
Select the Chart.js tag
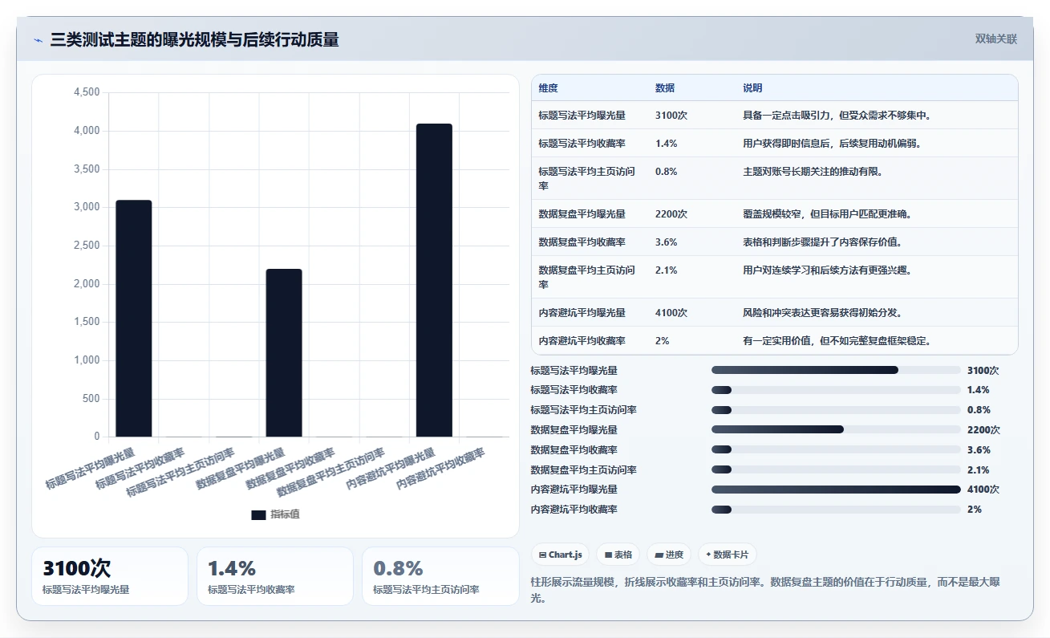click(561, 555)
